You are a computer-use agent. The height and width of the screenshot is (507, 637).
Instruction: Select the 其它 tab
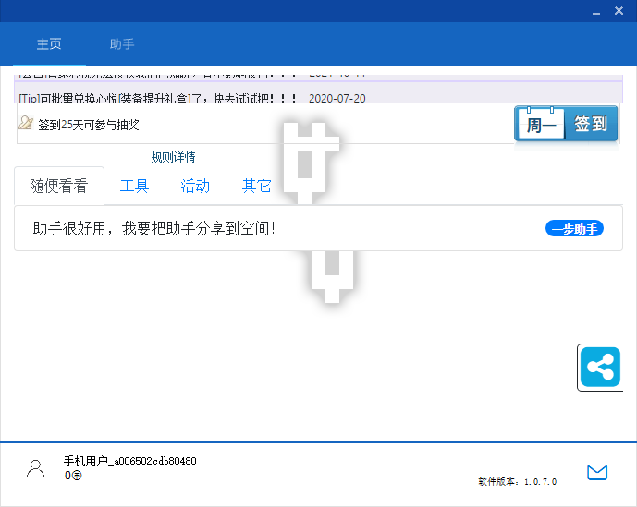[256, 186]
